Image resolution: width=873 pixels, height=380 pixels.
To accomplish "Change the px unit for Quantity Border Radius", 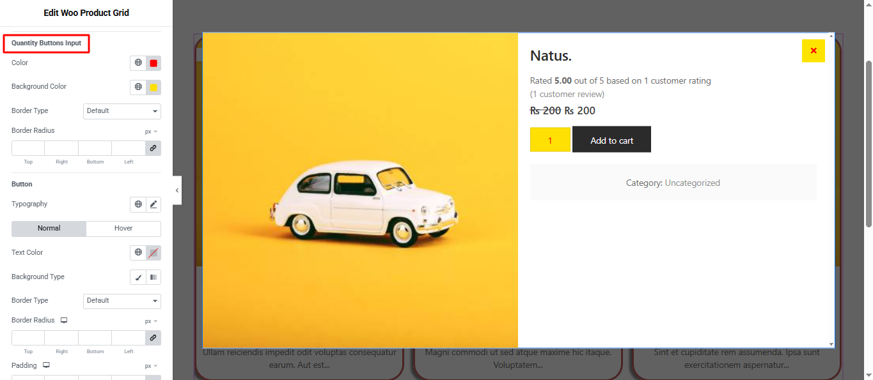I will [x=150, y=132].
